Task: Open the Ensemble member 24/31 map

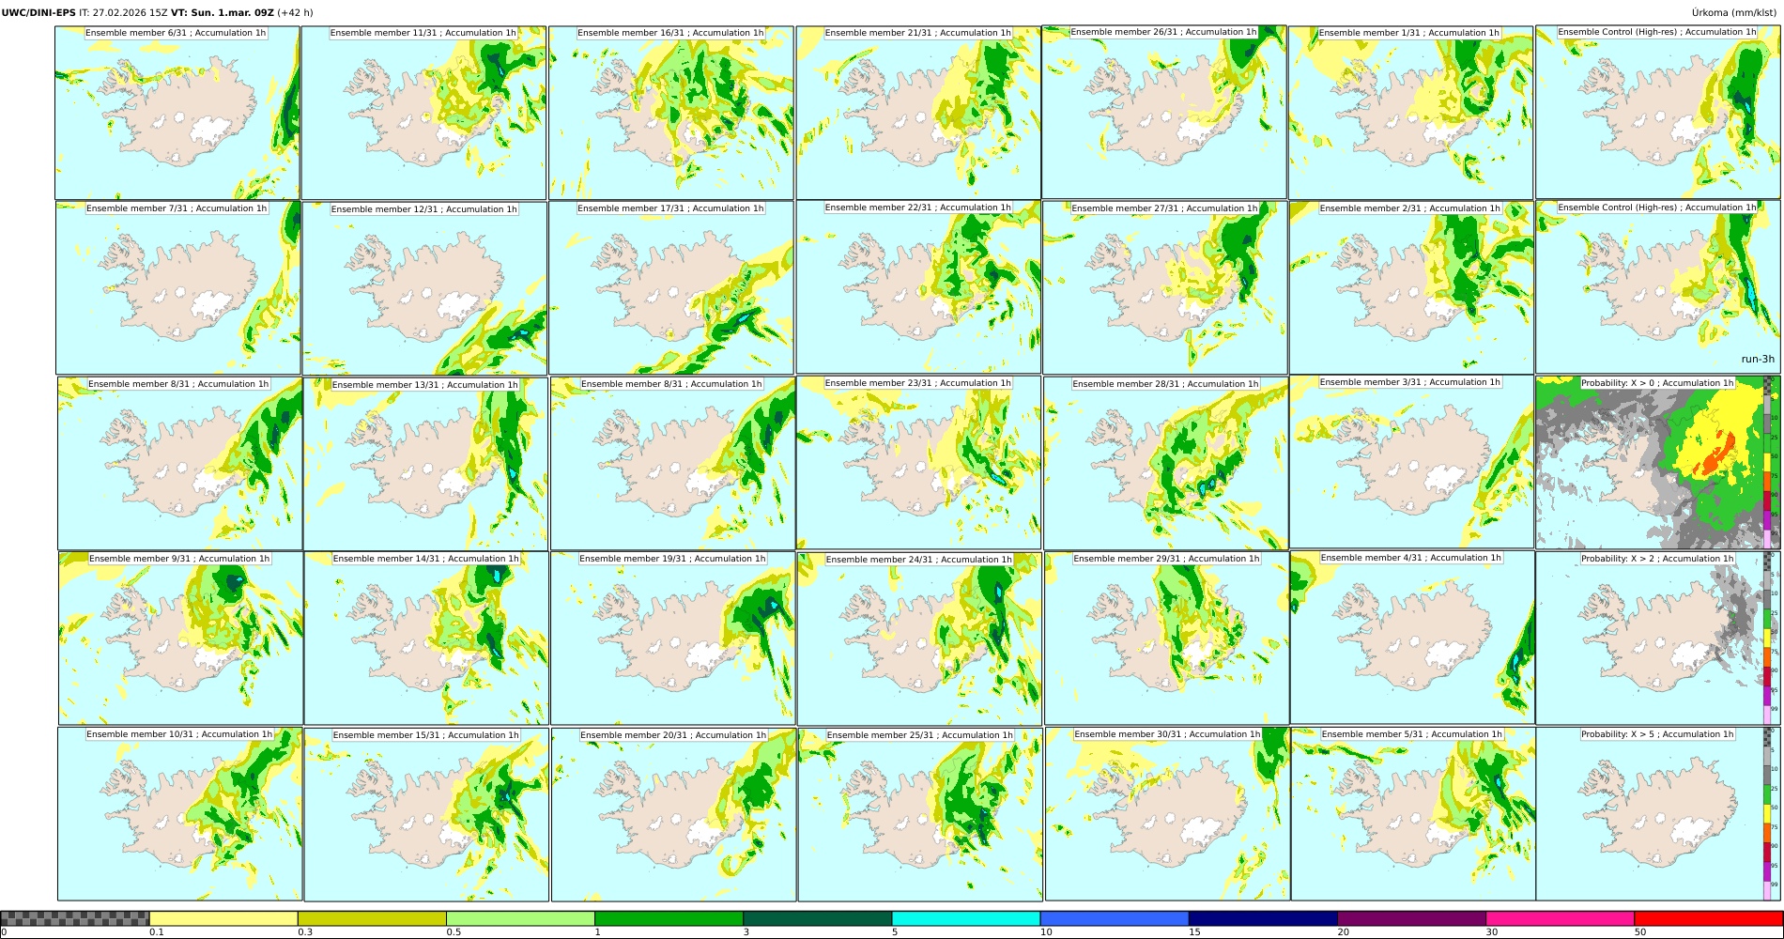Action: tap(920, 639)
